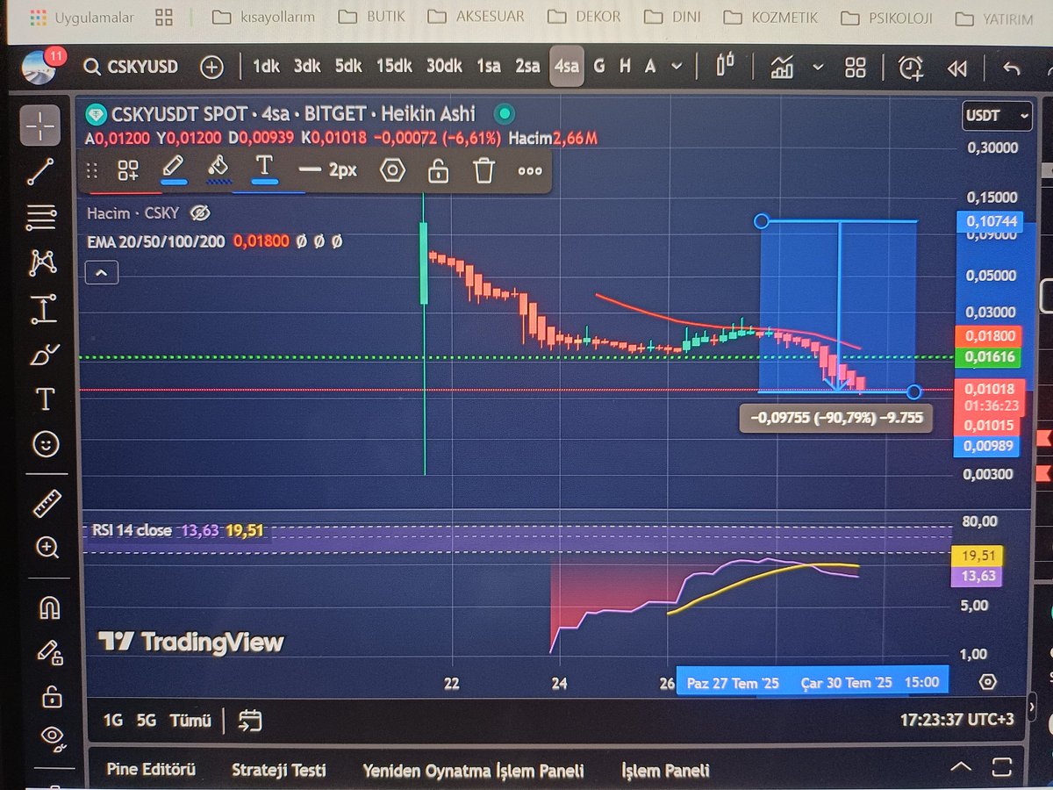Screen dimensions: 1053x790
Task: Open the CSKYUSD symbol search
Action: coord(132,67)
